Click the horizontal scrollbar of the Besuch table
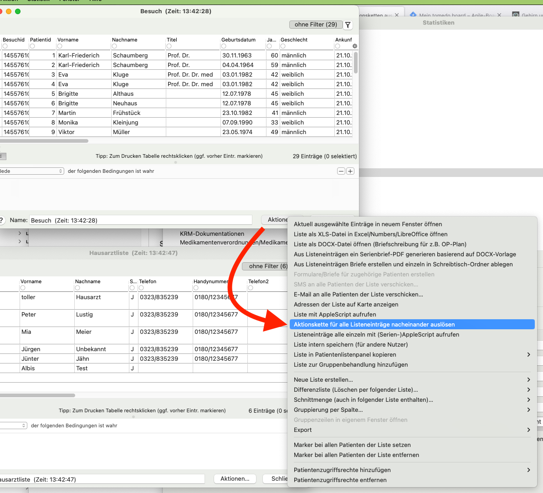Viewport: 543px width, 493px height. pyautogui.click(x=44, y=141)
